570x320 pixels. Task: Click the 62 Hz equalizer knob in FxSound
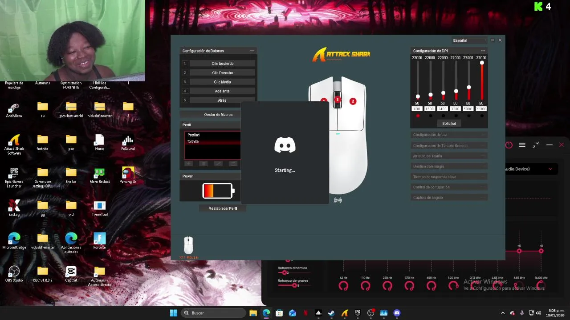pos(343,286)
